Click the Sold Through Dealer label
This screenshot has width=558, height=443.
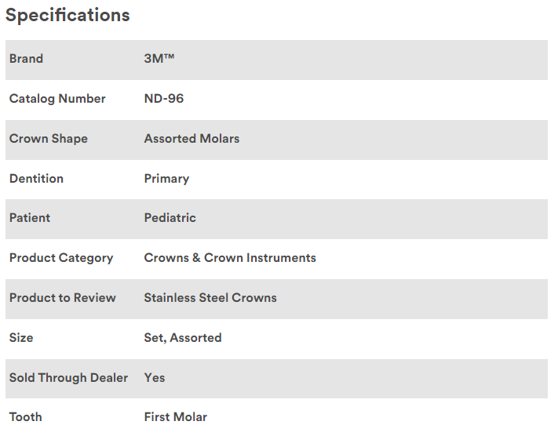coord(68,378)
